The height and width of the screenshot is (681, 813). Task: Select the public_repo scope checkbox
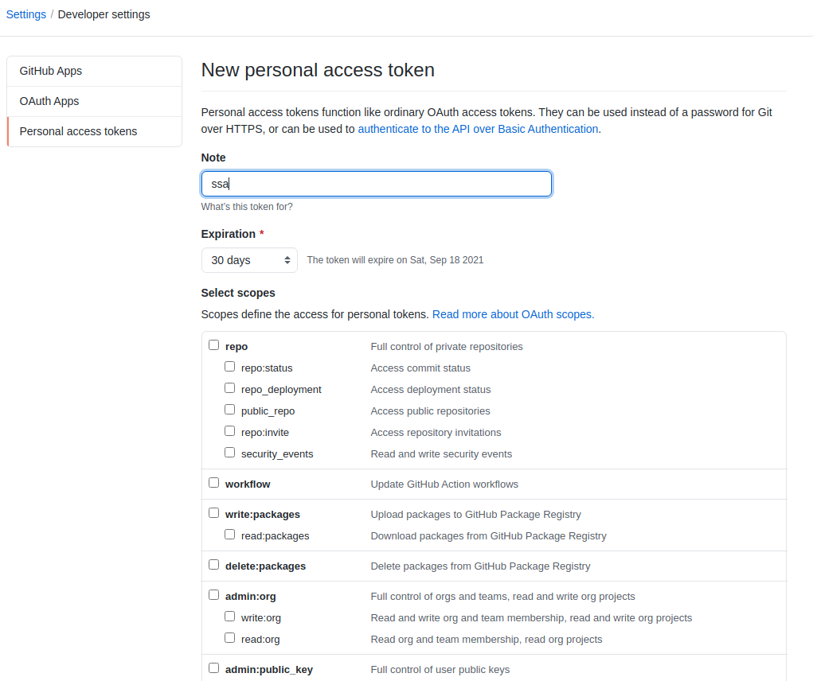[x=229, y=410]
